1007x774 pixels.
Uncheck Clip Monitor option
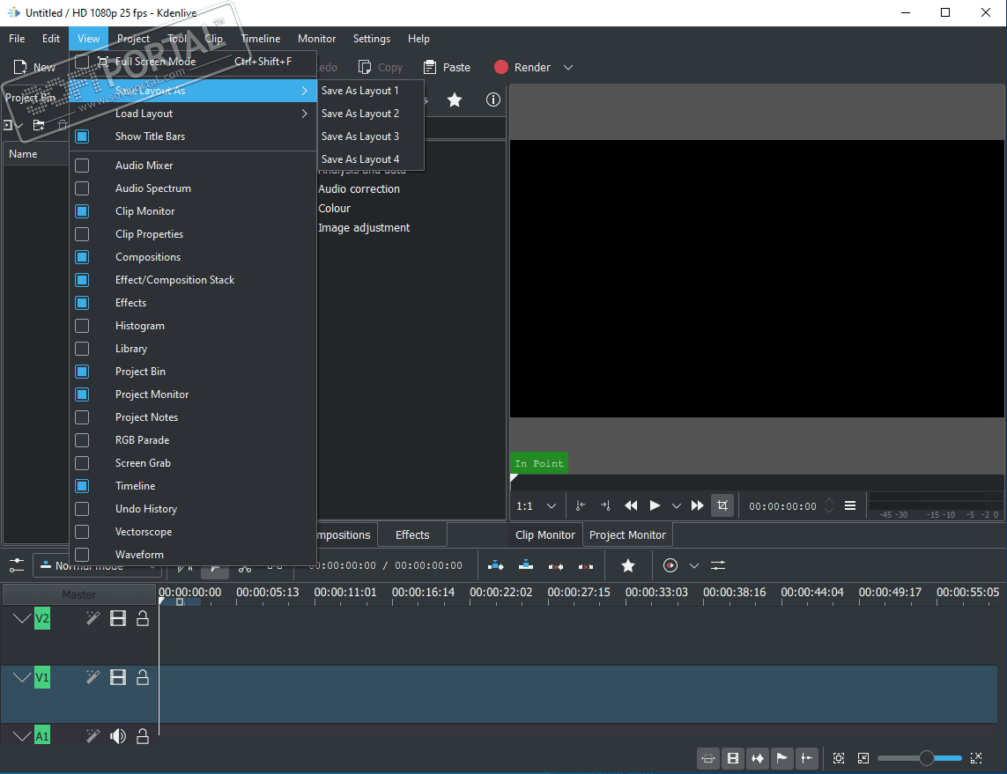click(82, 211)
